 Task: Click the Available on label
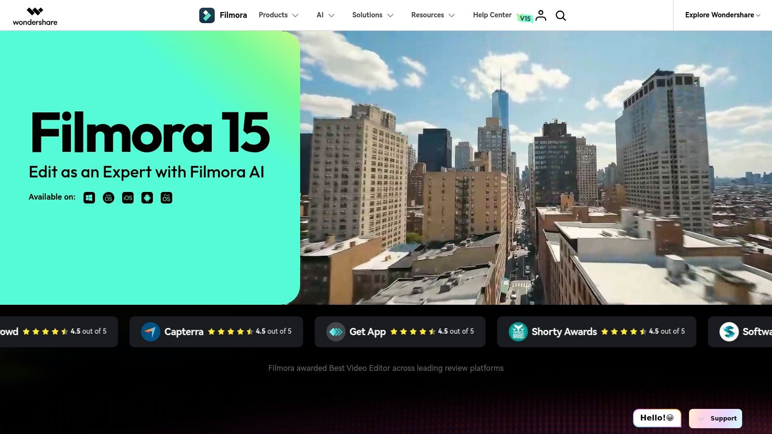(x=52, y=197)
